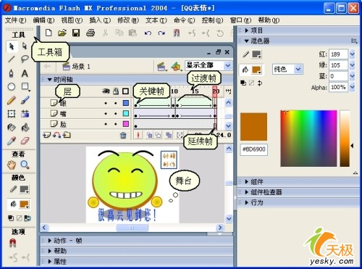
Task: Expand the 属性 panel
Action: point(50,261)
